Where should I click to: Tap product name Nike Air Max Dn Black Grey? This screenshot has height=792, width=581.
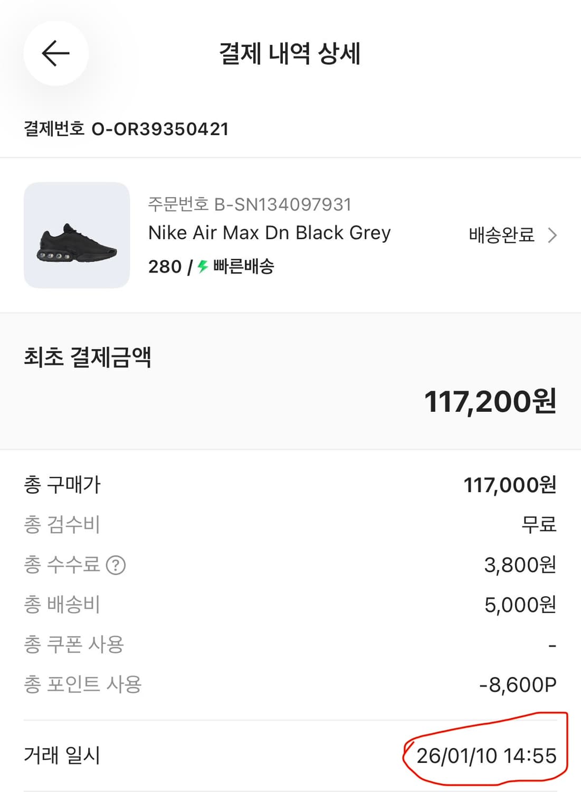pyautogui.click(x=269, y=233)
